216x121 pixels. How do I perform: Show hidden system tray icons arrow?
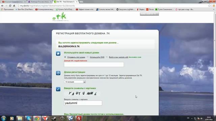point(192,118)
